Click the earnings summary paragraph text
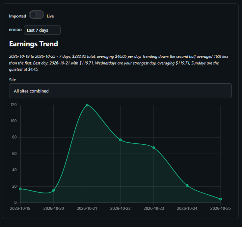 coord(119,63)
